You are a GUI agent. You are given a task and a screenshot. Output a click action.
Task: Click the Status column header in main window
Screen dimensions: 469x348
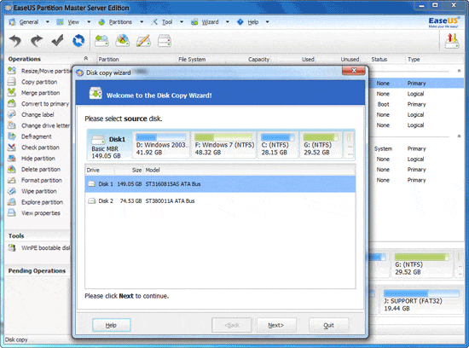click(379, 59)
